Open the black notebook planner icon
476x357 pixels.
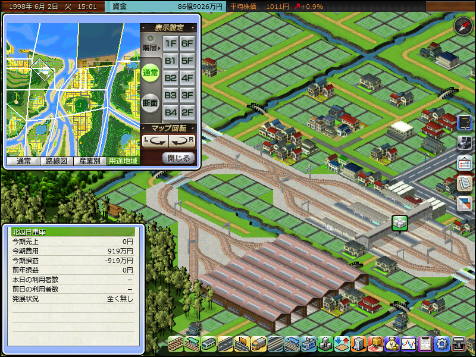point(465,123)
